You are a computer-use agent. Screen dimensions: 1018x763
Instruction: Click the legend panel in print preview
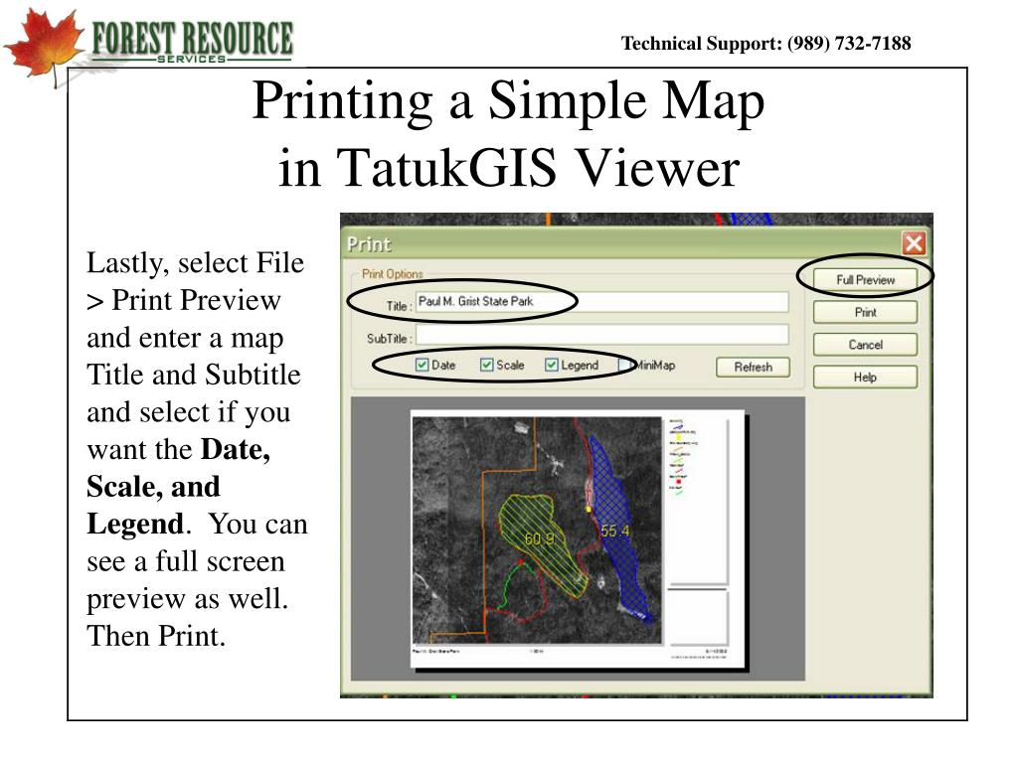tap(698, 503)
